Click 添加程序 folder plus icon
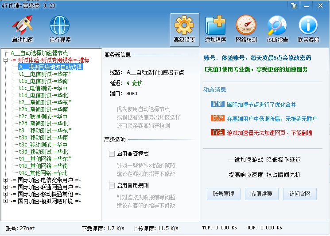330x236 pixels. [215, 29]
